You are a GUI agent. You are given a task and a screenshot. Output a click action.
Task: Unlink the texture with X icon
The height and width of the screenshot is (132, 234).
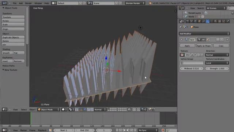[x=202, y=55]
